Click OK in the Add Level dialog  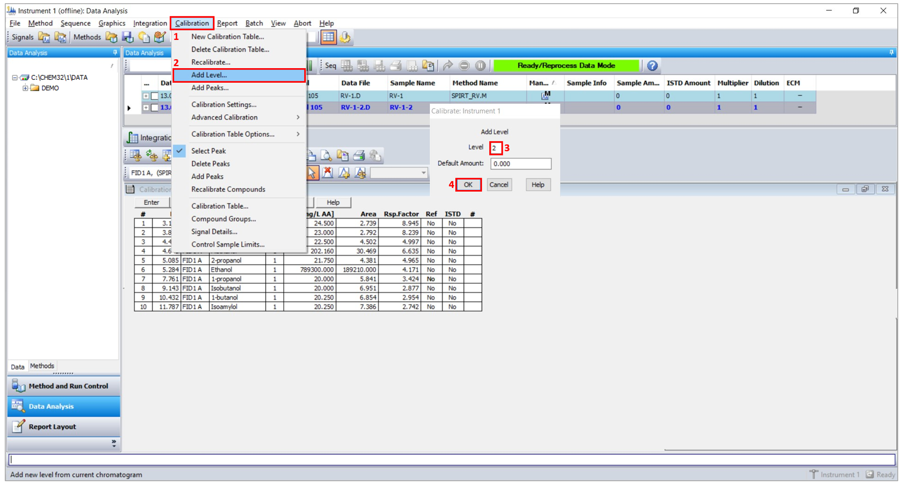click(x=468, y=185)
